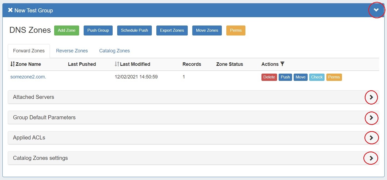The image size is (387, 180).
Task: Collapse the New Test Group panel chevron
Action: 376,10
